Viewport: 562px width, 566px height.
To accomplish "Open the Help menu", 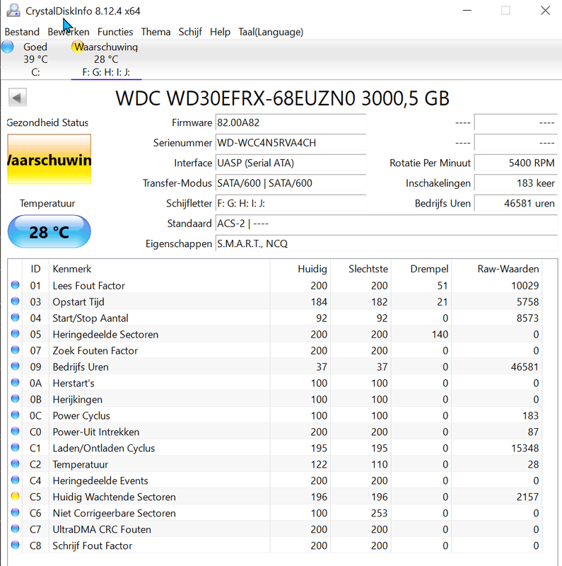I will tap(220, 32).
